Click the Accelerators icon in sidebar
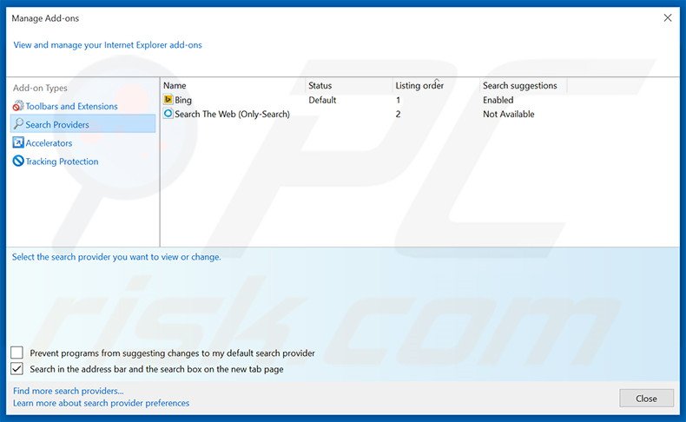Screen dimensions: 686x422 coord(18,143)
